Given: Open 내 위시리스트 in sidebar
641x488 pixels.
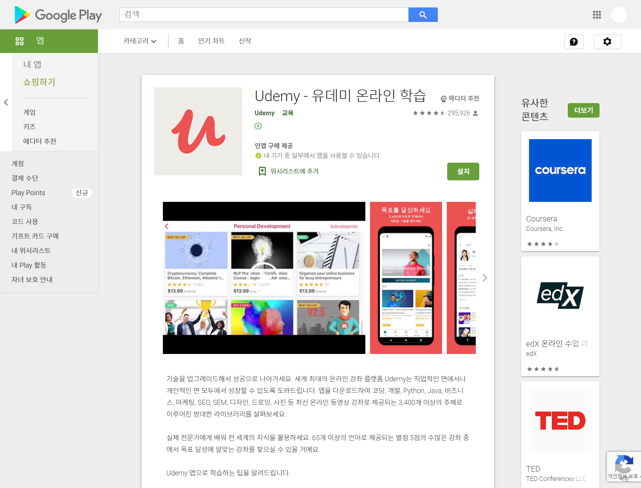Looking at the screenshot, I should (31, 250).
